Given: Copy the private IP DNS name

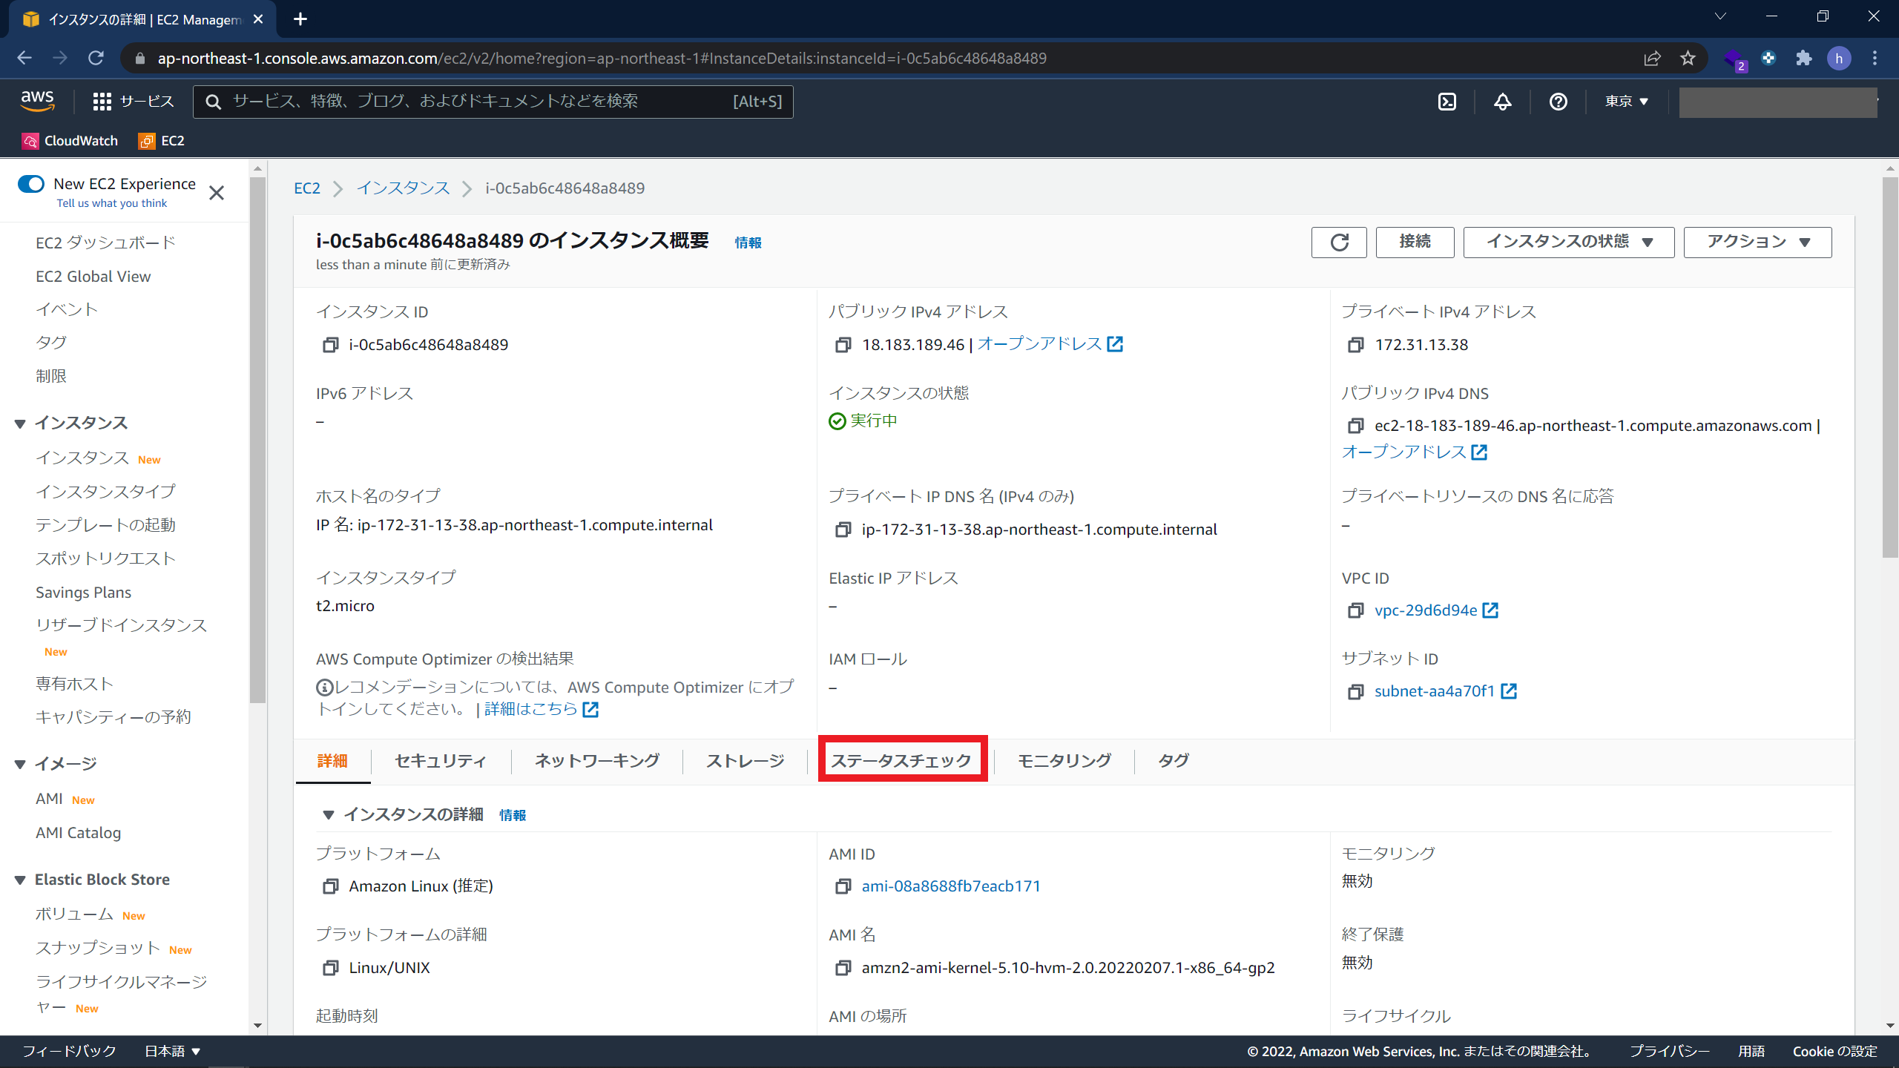Looking at the screenshot, I should [x=843, y=530].
